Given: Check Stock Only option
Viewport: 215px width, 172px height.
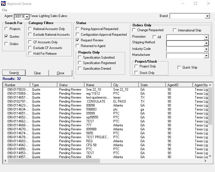Looking at the screenshot, I should pyautogui.click(x=136, y=73).
